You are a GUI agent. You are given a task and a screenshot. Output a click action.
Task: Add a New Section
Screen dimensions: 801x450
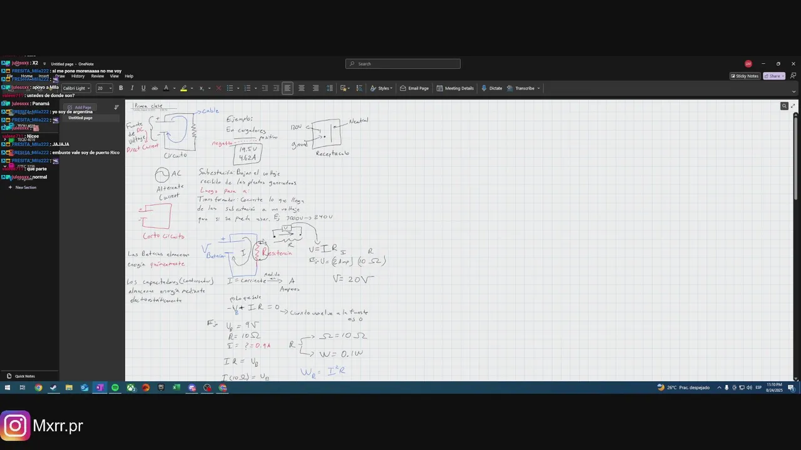[23, 187]
